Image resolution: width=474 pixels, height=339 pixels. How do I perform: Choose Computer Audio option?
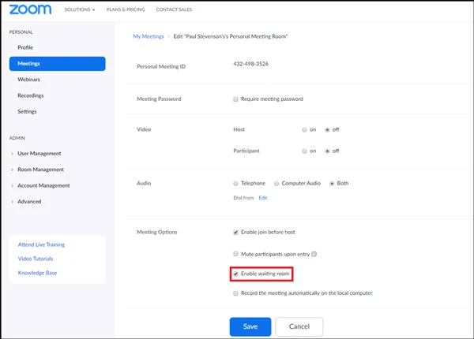tap(276, 183)
